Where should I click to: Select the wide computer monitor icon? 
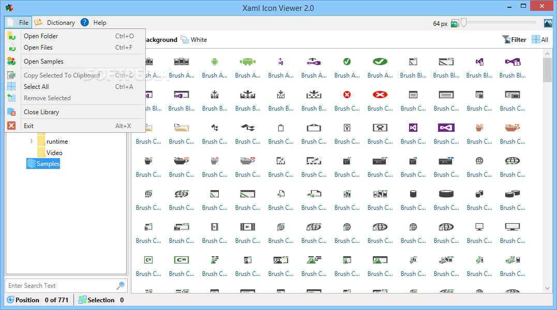pyautogui.click(x=512, y=227)
